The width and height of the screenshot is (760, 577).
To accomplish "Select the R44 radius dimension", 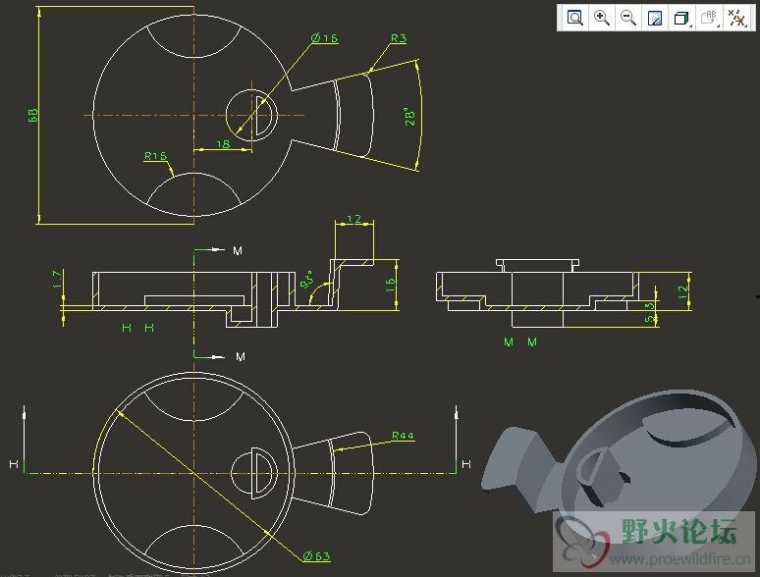I will pyautogui.click(x=403, y=435).
